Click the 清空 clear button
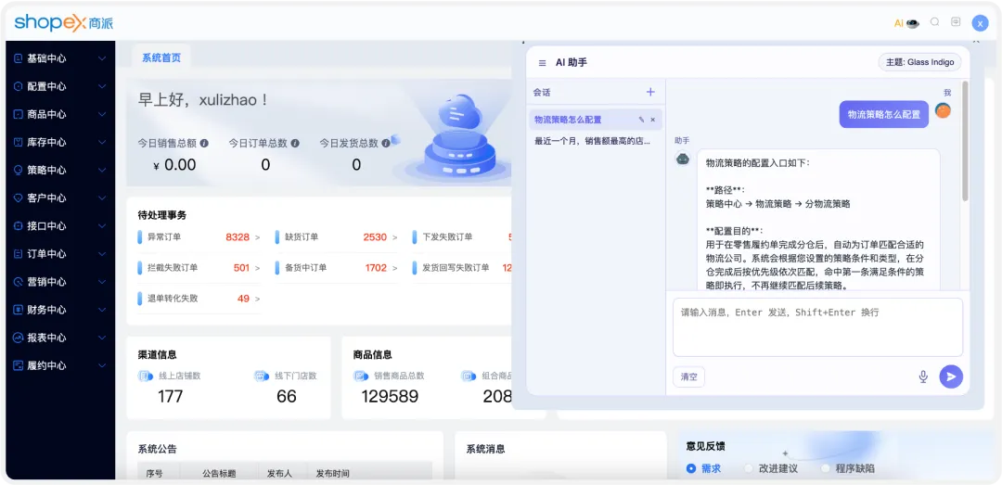The width and height of the screenshot is (1002, 485). click(x=688, y=377)
